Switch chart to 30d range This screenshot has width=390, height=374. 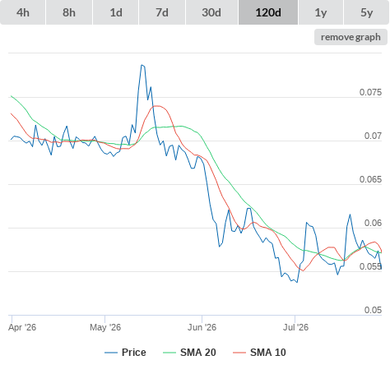tap(211, 12)
